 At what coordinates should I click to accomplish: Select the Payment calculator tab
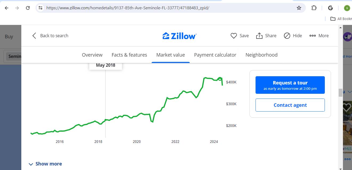click(215, 55)
